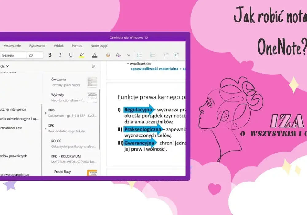This screenshot has height=215, width=307.
Task: Click the highlighted word 'Prakseologiczna'
Action: (x=142, y=129)
